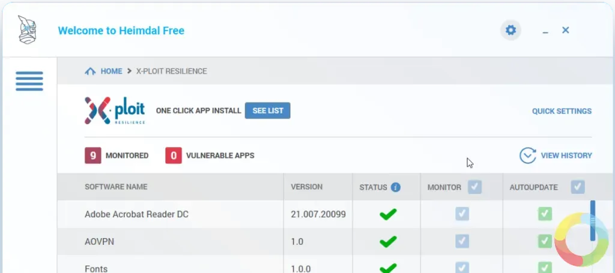Image resolution: width=615 pixels, height=273 pixels.
Task: Click X-PLOIT RESILIENCE breadcrumb text
Action: pos(171,71)
